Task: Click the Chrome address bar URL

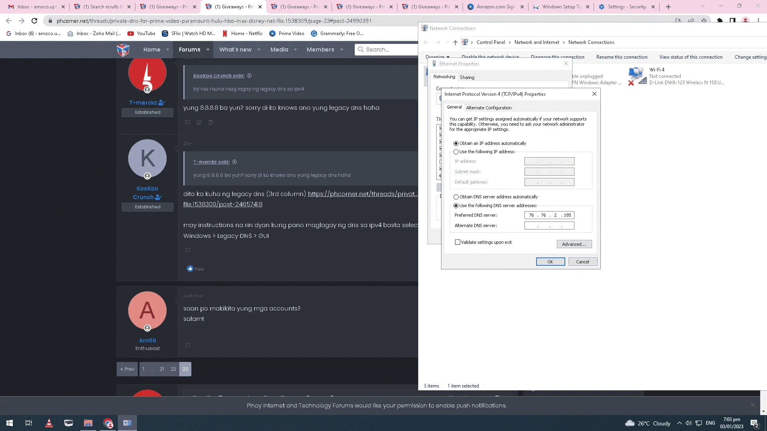Action: pyautogui.click(x=214, y=21)
